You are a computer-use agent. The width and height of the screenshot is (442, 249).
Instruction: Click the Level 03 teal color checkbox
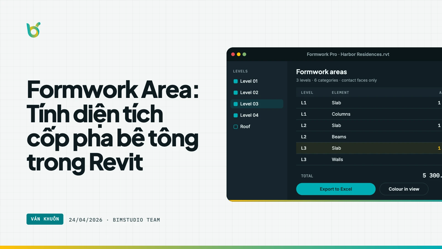[236, 104]
